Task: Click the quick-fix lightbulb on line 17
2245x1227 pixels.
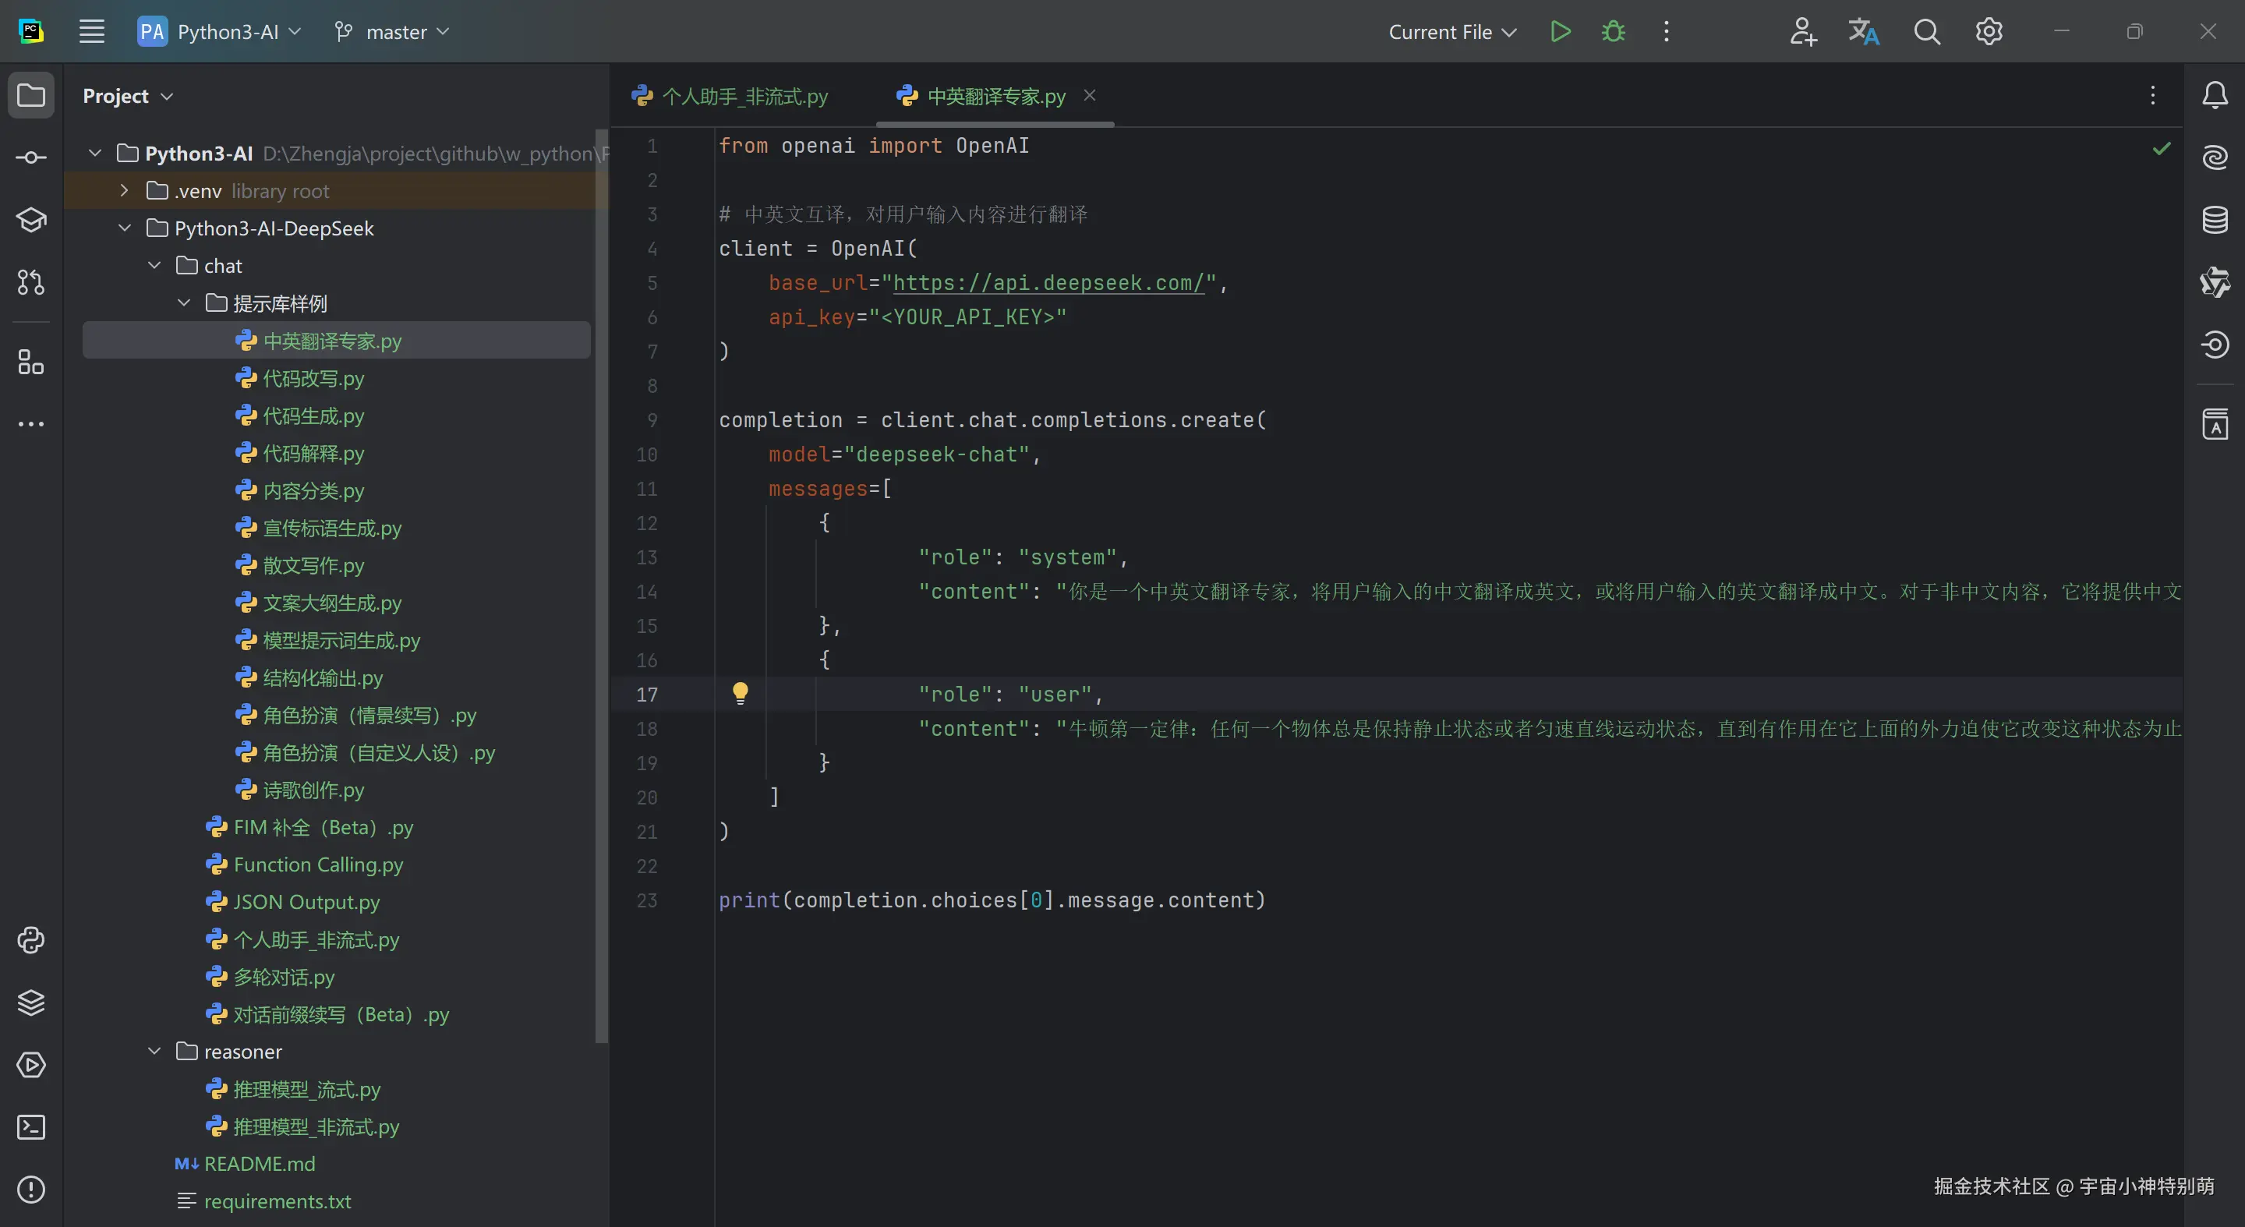Action: pyautogui.click(x=740, y=694)
